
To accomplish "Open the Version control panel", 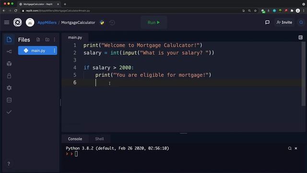I will [x=9, y=51].
